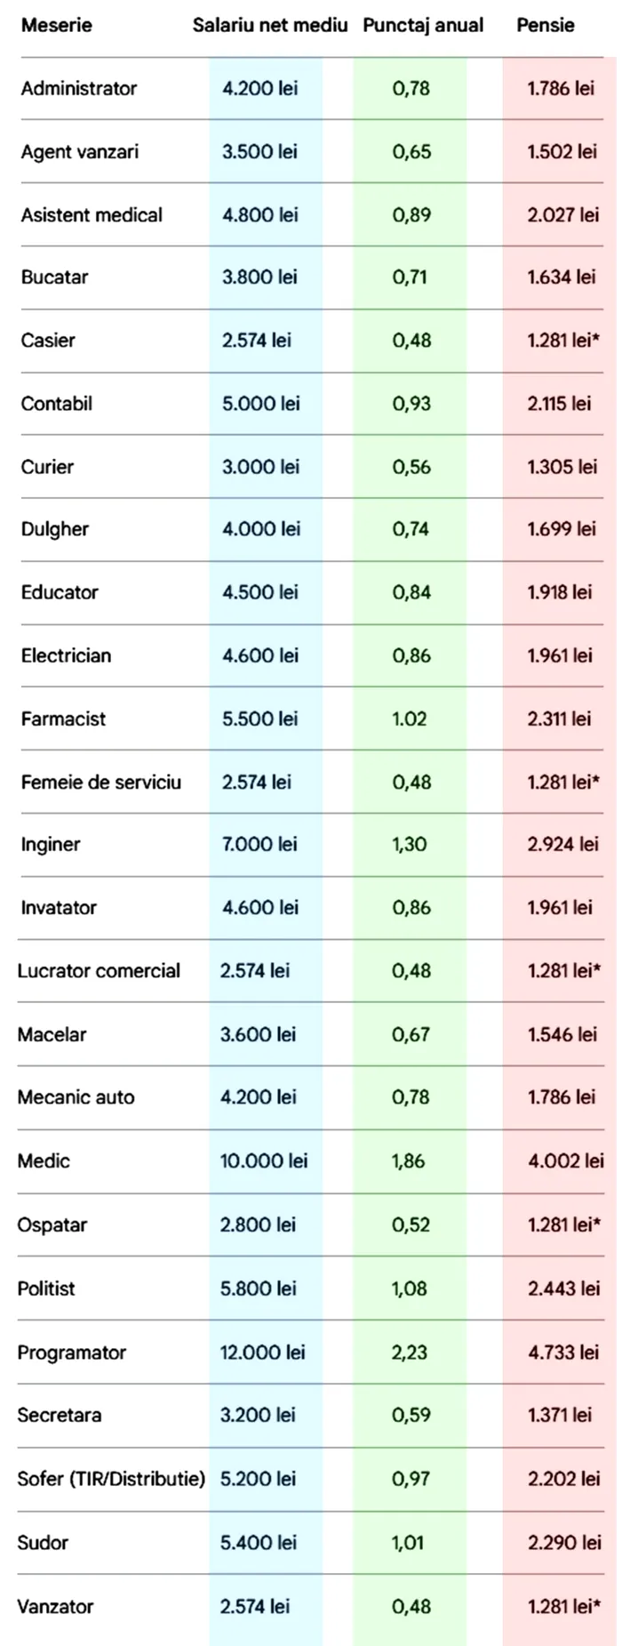Select the Femeie de serviciu label
Image resolution: width=622 pixels, height=1646 pixels.
point(101,782)
